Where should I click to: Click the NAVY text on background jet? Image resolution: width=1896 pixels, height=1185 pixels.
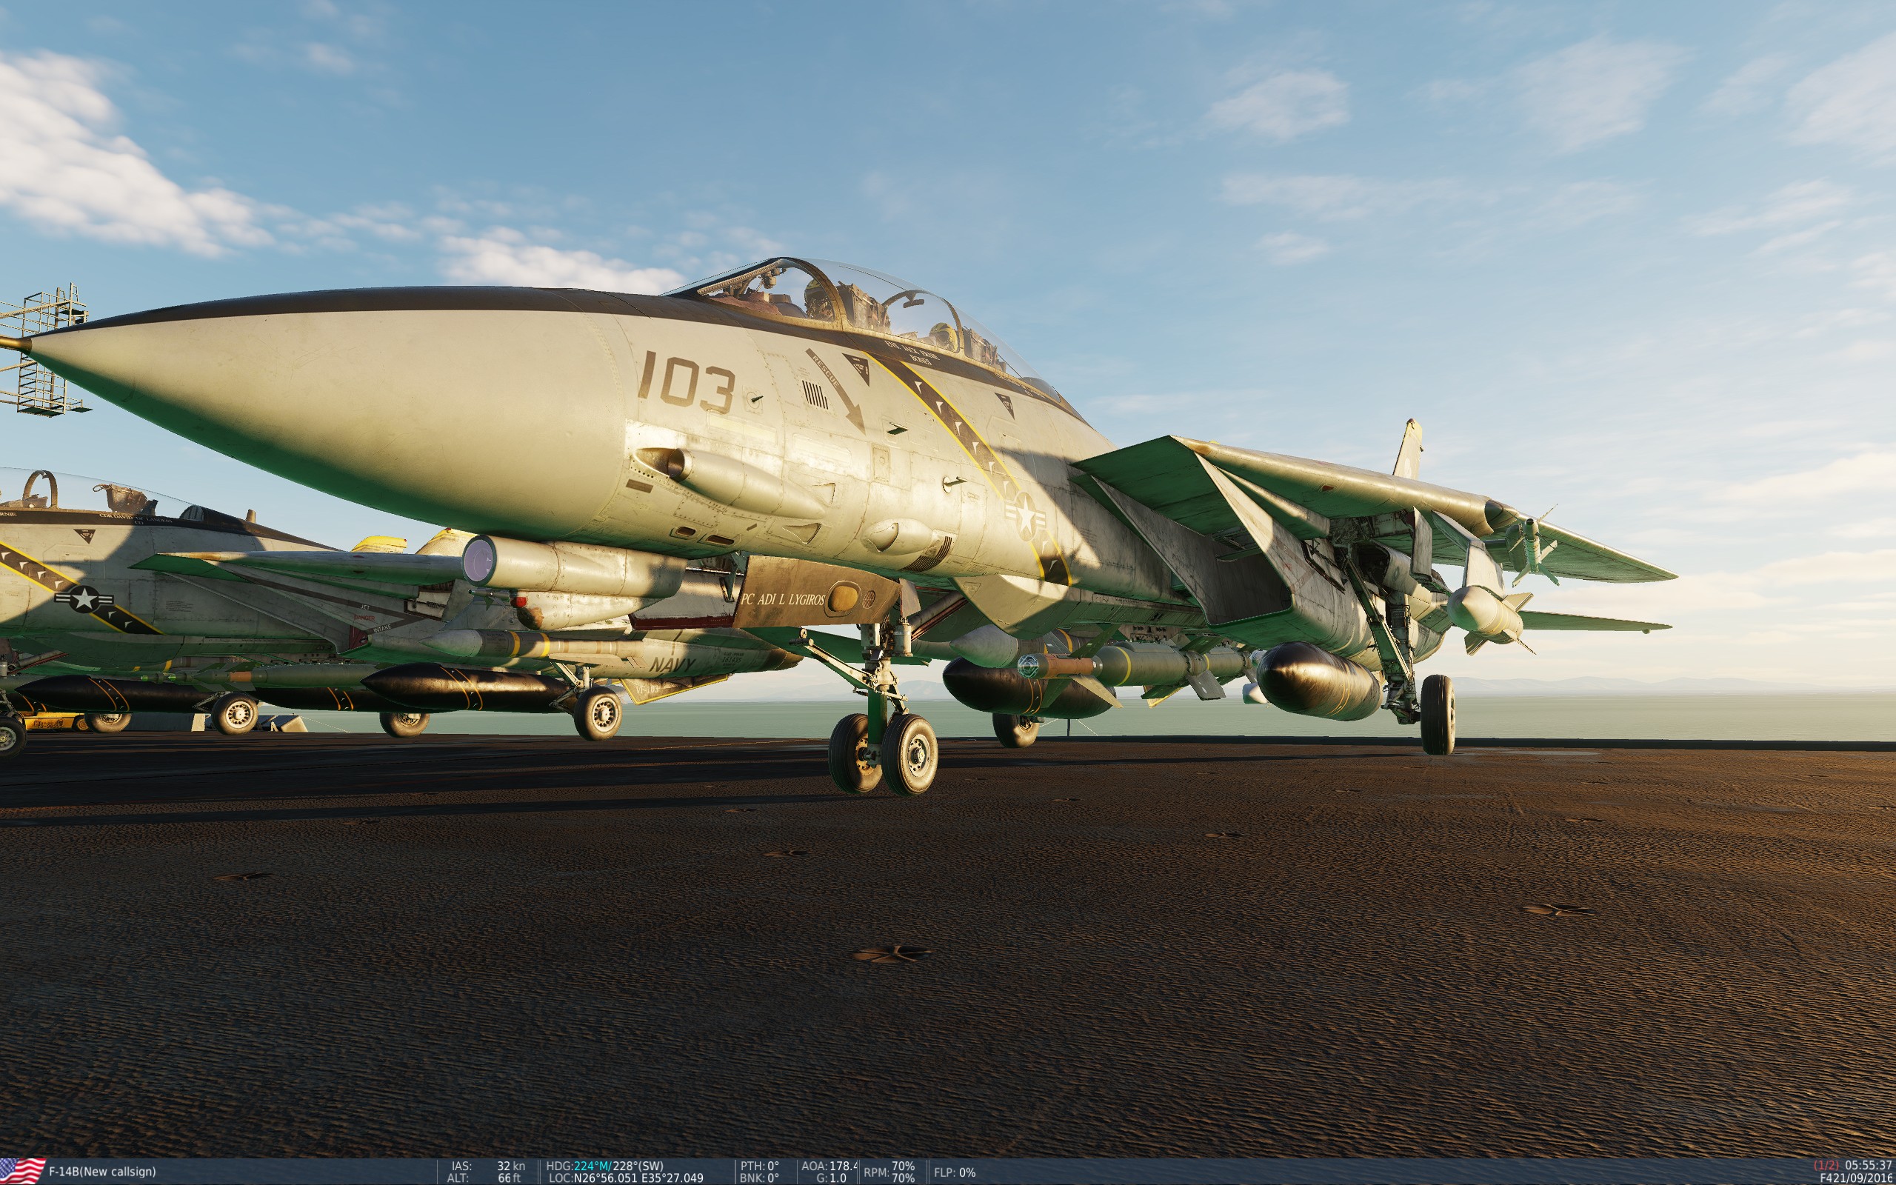pyautogui.click(x=672, y=665)
